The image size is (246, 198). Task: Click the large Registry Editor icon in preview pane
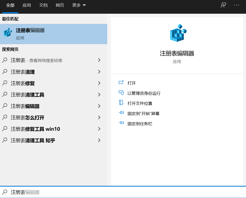click(x=178, y=33)
